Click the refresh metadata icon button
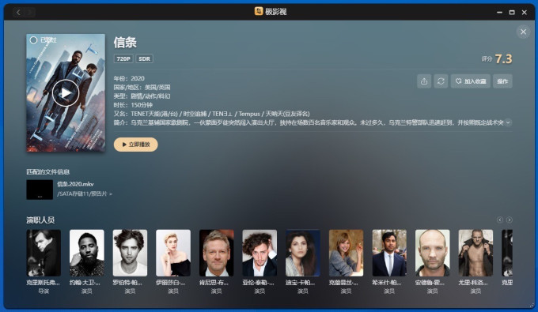The height and width of the screenshot is (312, 538). point(441,81)
